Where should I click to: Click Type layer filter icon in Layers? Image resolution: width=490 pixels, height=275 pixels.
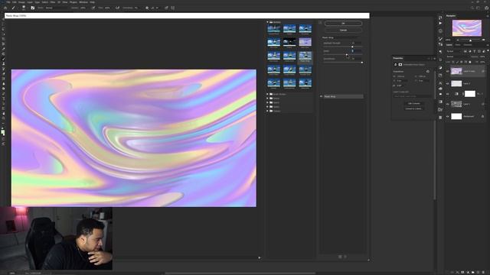(475, 51)
